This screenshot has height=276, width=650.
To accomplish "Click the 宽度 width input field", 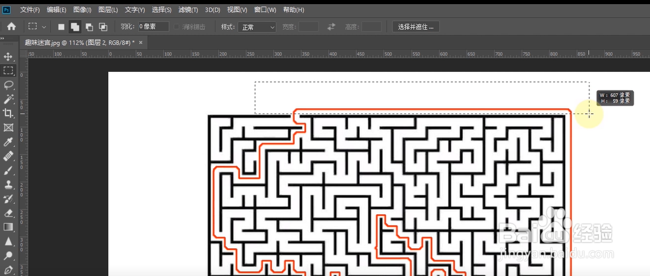I will pyautogui.click(x=308, y=27).
